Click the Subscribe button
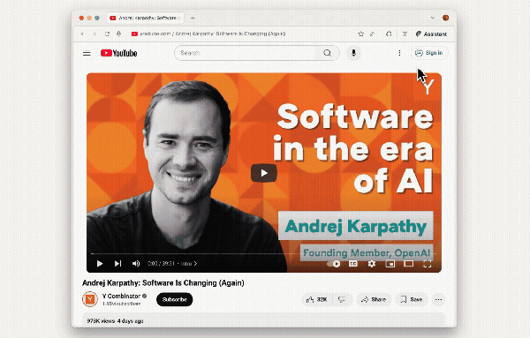The width and height of the screenshot is (530, 338). pyautogui.click(x=174, y=299)
